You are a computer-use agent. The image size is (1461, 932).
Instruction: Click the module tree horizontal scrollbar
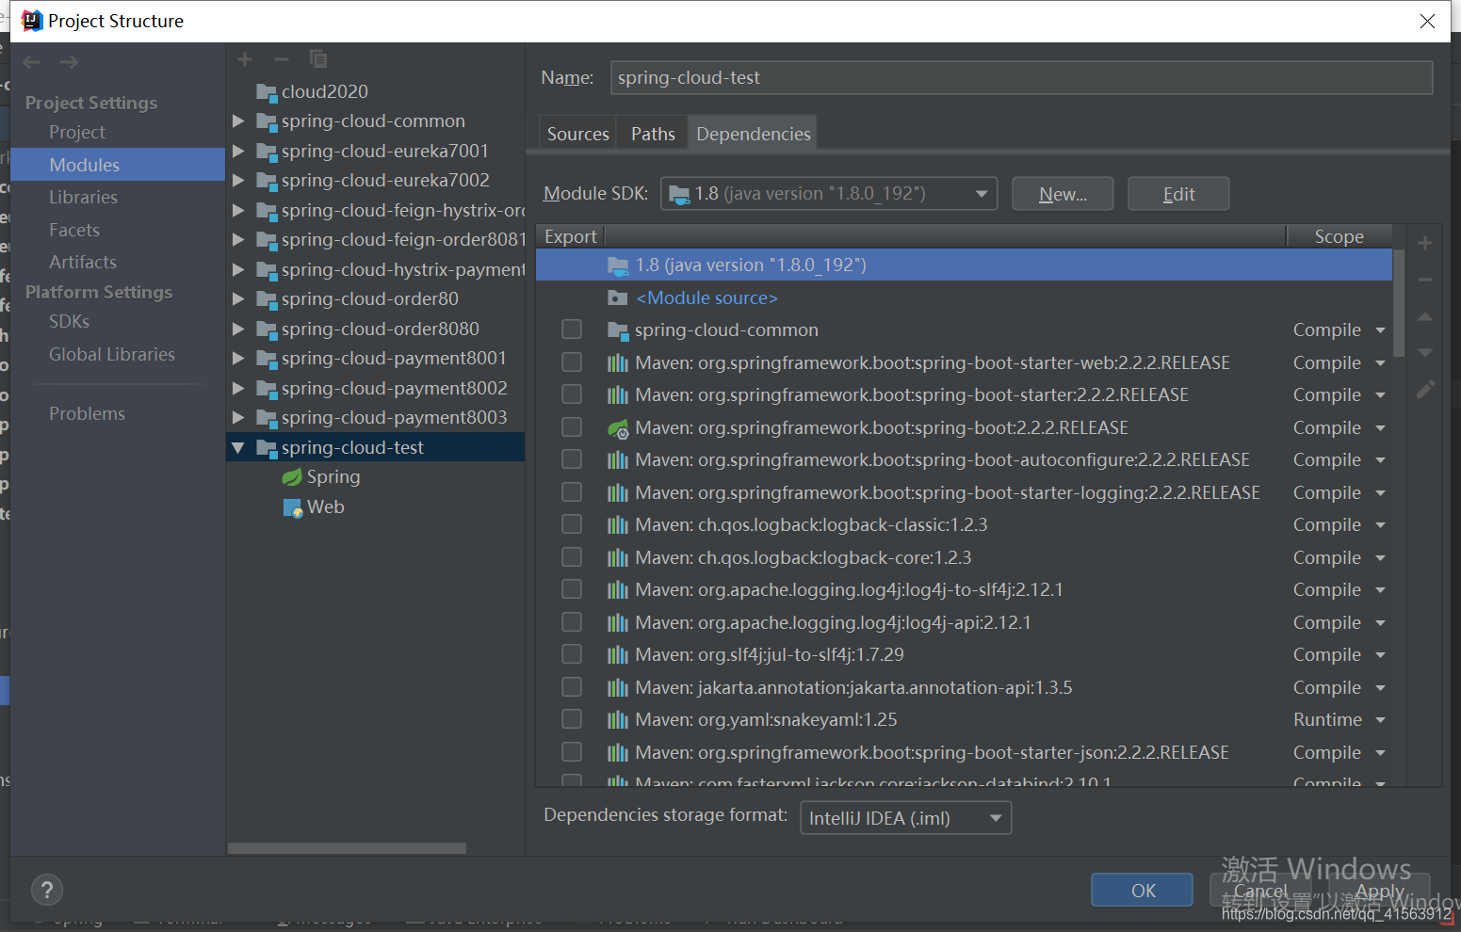pos(347,848)
